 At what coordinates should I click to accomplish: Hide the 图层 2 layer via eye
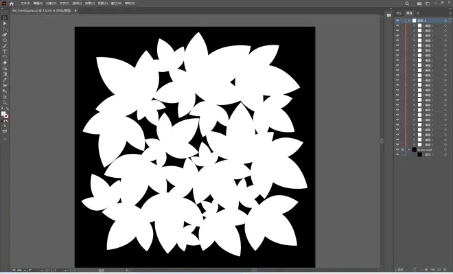(x=397, y=21)
